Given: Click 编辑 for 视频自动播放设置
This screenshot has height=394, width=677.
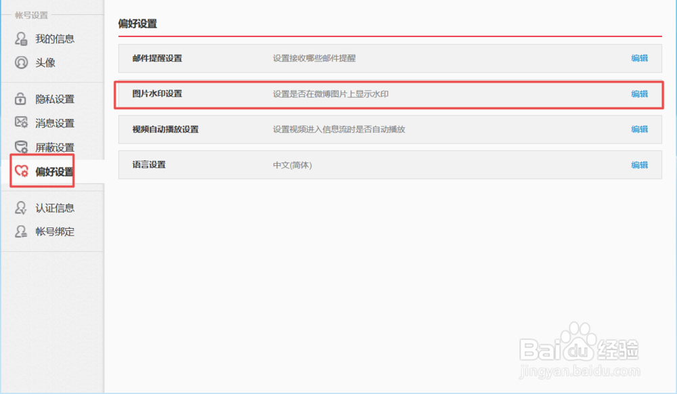Looking at the screenshot, I should tap(640, 129).
